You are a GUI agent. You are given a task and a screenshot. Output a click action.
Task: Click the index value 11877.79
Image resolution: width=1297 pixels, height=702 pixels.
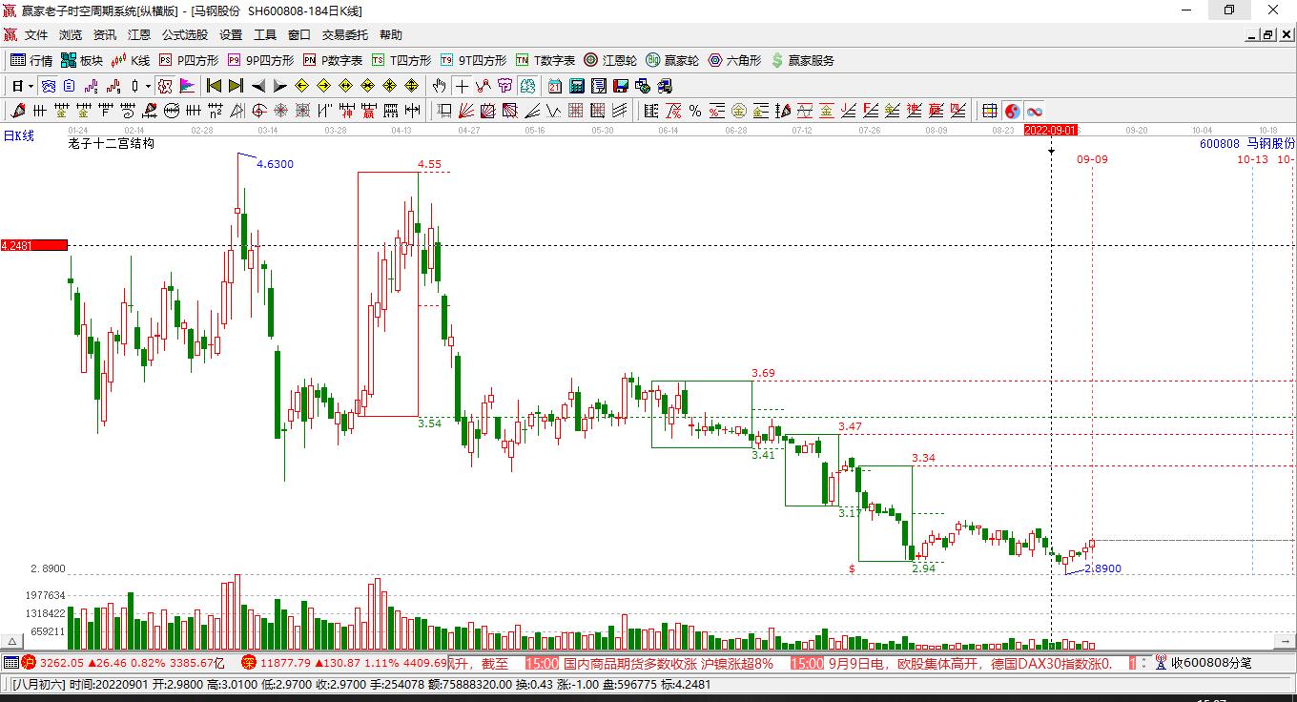click(284, 663)
